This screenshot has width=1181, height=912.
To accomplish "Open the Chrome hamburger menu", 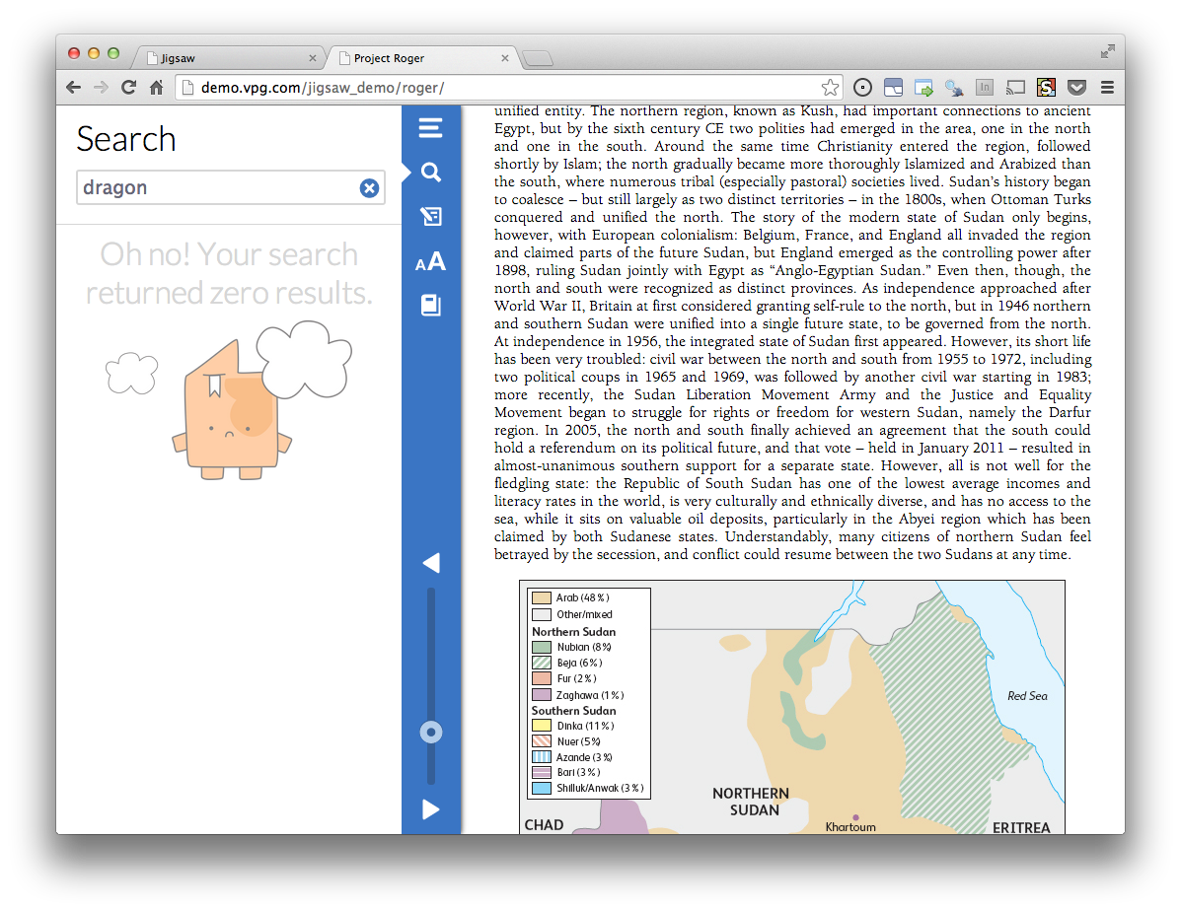I will click(1107, 88).
